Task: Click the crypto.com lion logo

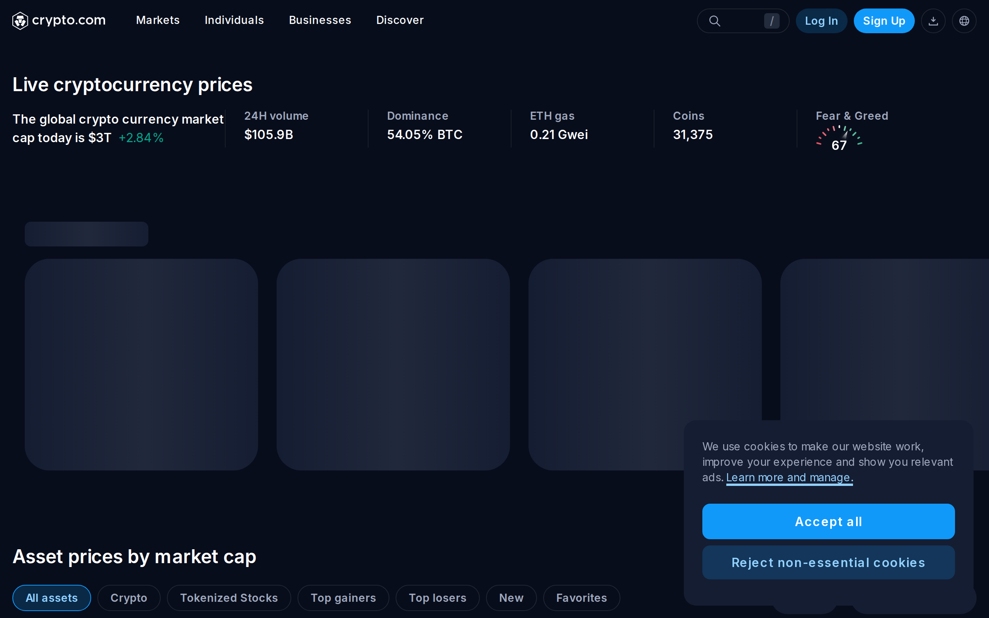Action: click(20, 20)
